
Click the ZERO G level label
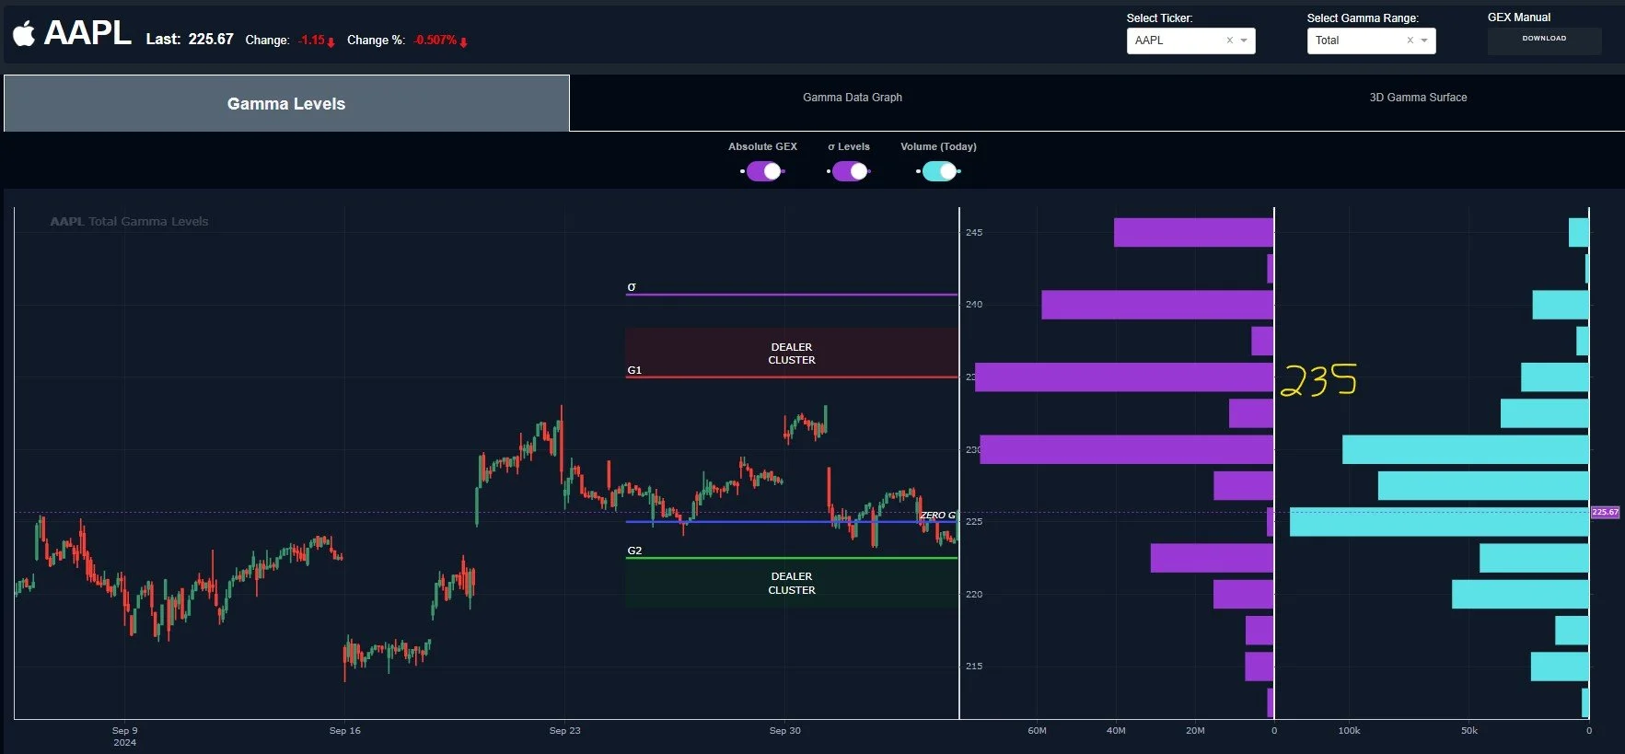[938, 516]
